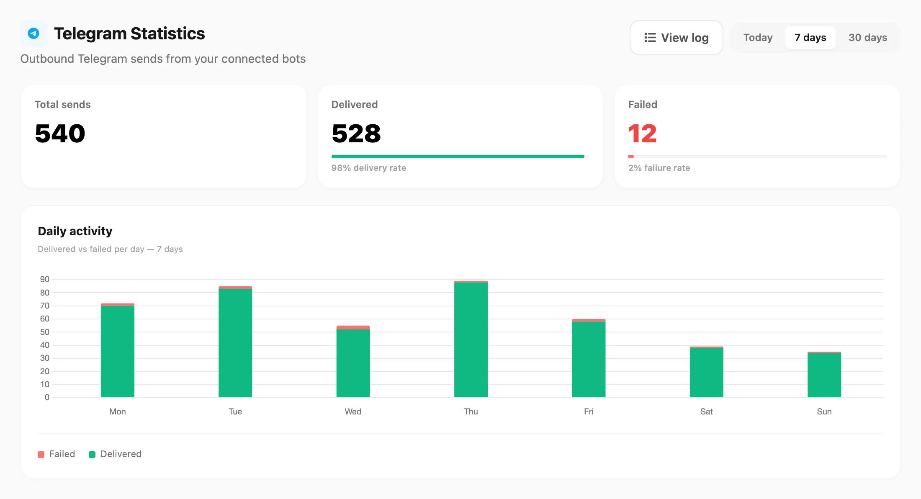Click the Failed count 12

[x=643, y=134]
